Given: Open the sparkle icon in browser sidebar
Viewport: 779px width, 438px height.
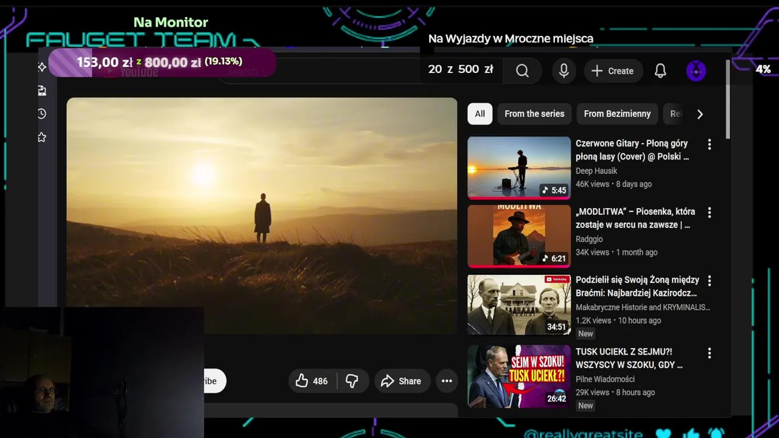Looking at the screenshot, I should tap(42, 67).
